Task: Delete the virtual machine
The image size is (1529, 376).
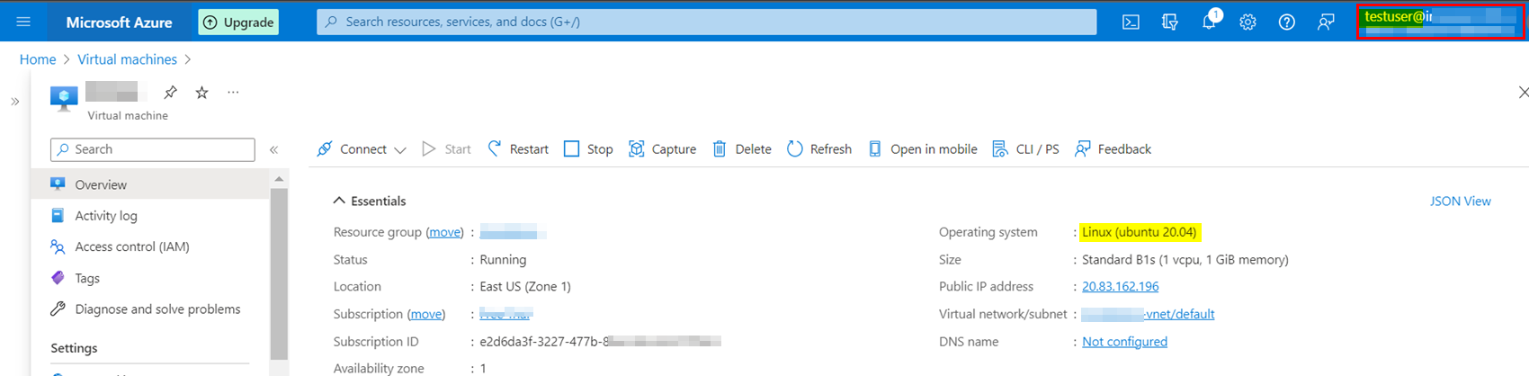Action: (742, 149)
